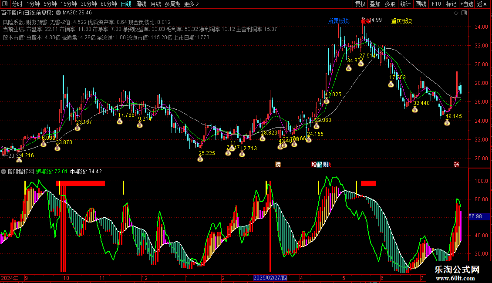Viewport: 492px width, 283px height.
Task: Click the money bag icon labeled 12.713
Action: tap(242, 154)
